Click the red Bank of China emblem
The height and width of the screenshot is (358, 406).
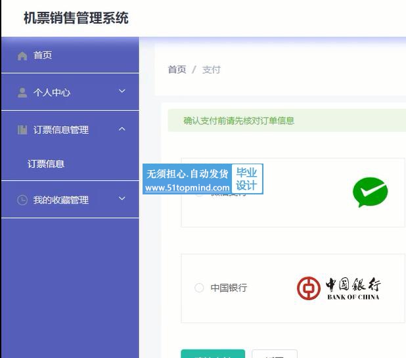click(309, 288)
